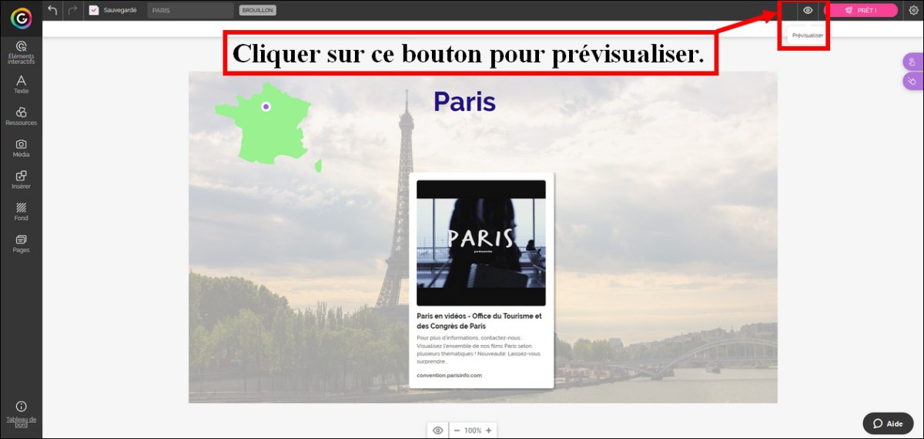Click the pink PRÊT ! button
924x439 pixels.
(x=861, y=10)
